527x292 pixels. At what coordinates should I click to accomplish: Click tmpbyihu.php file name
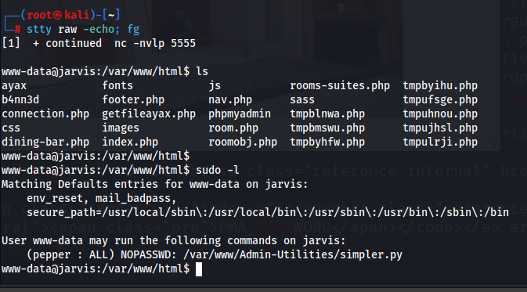pyautogui.click(x=440, y=86)
